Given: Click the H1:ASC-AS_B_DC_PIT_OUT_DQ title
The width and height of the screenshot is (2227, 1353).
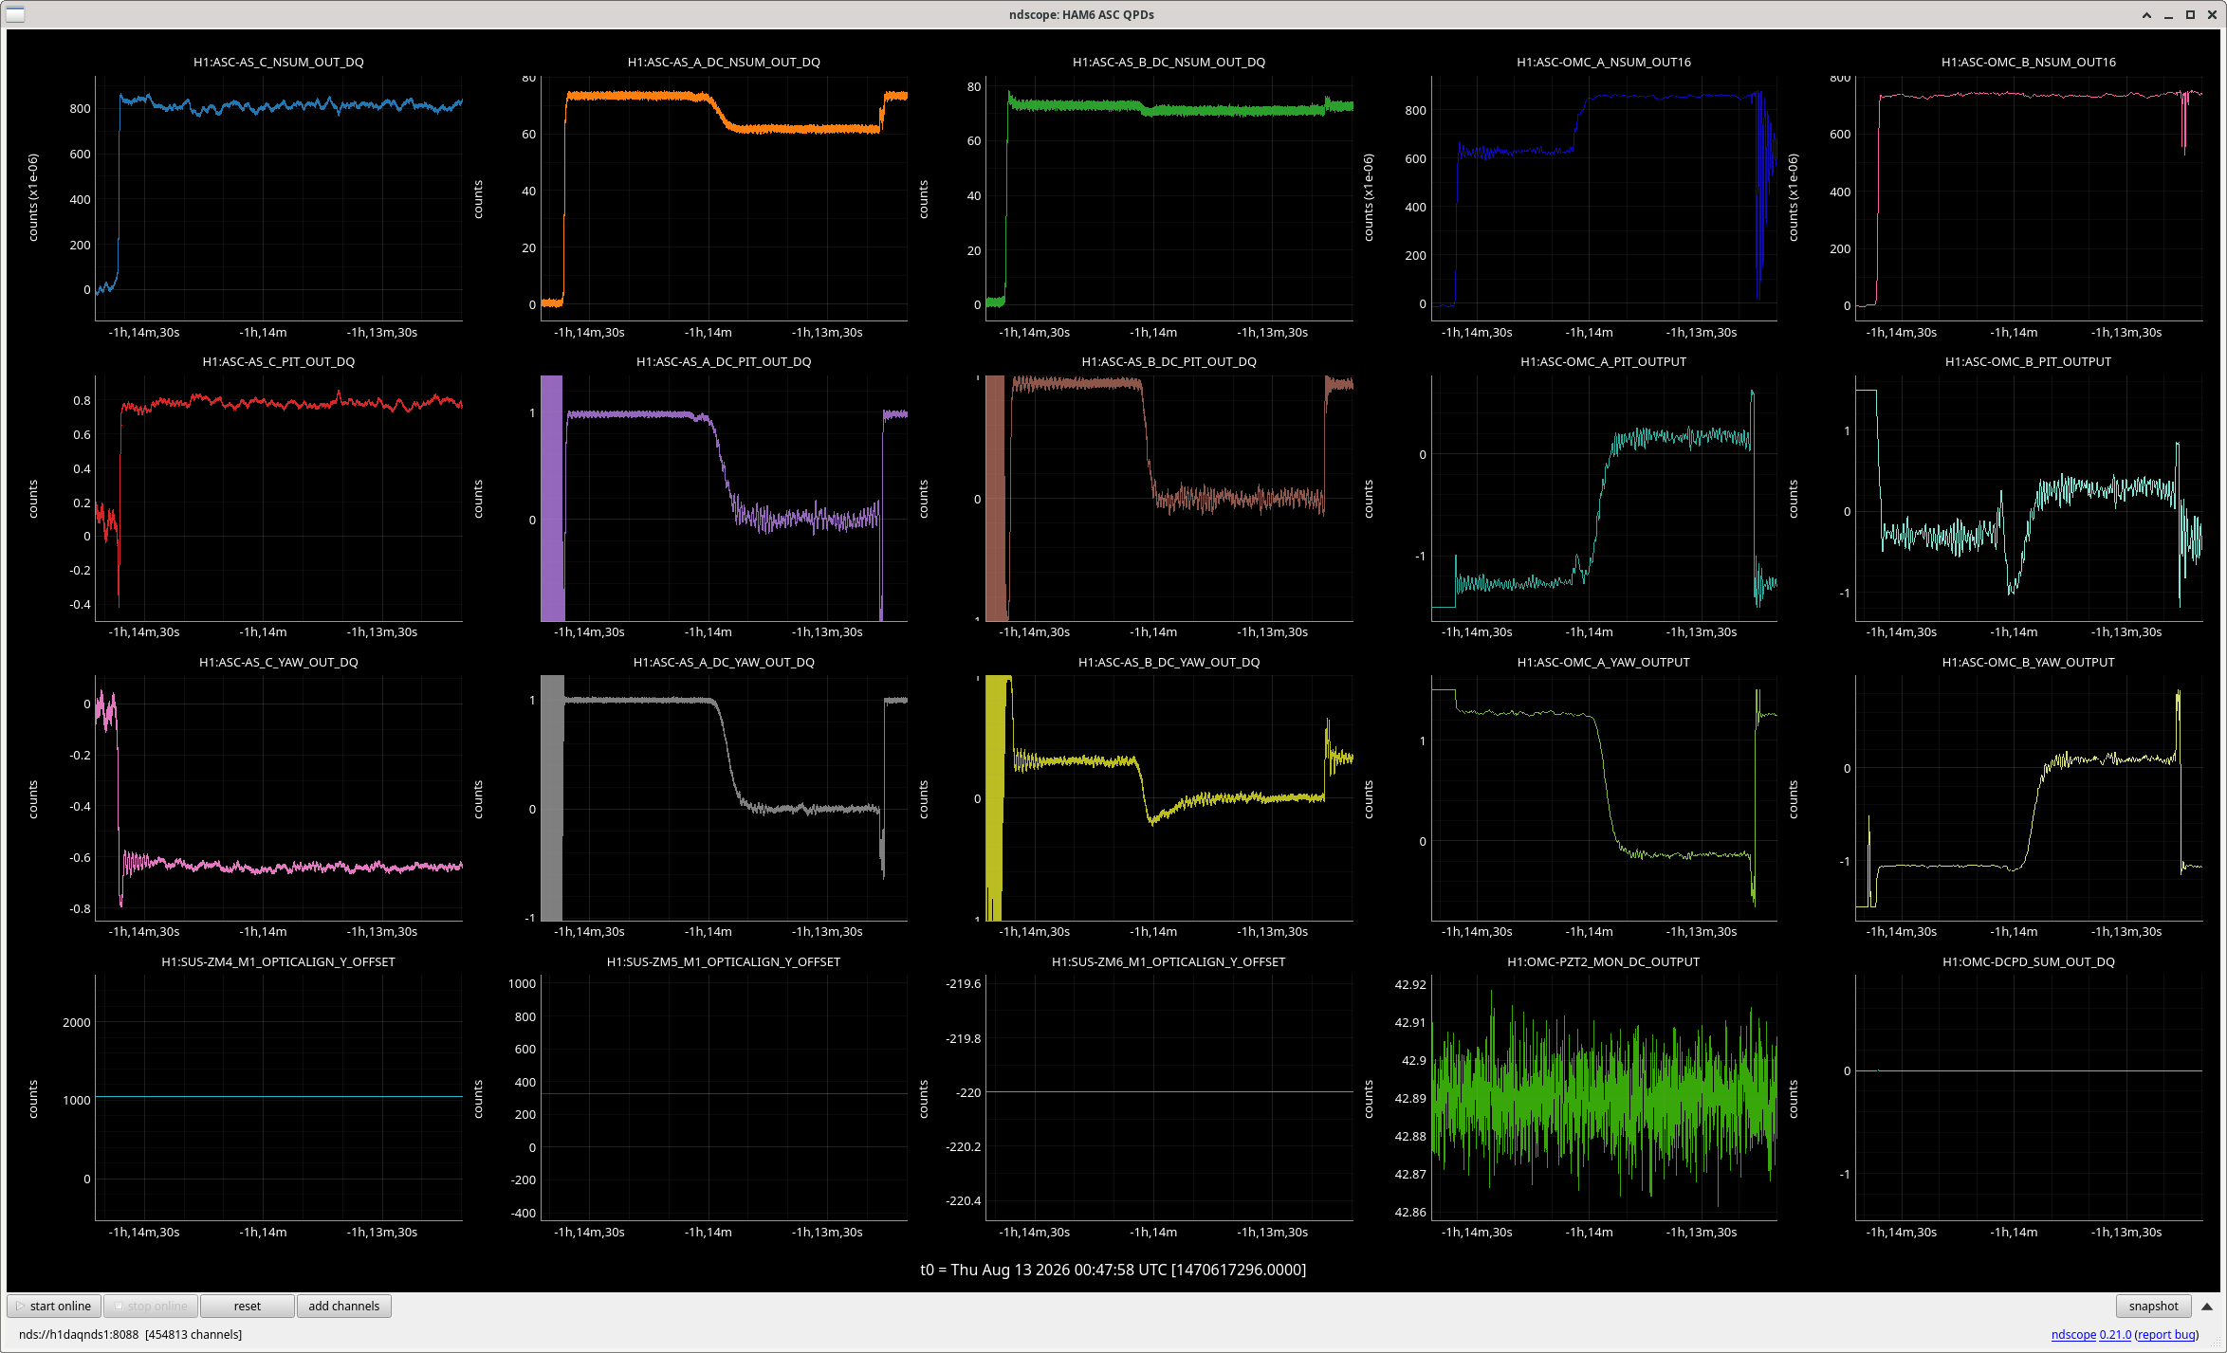Looking at the screenshot, I should coord(1169,361).
